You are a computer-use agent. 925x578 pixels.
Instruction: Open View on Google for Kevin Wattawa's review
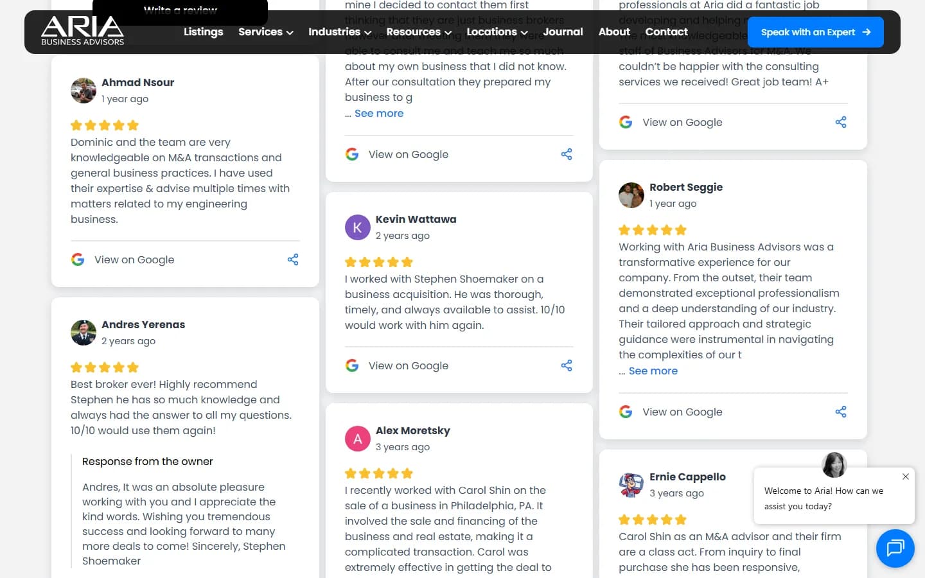[409, 365]
